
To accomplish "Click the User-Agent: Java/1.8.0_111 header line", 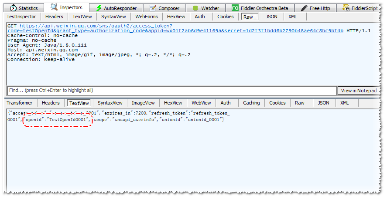I will coord(47,45).
